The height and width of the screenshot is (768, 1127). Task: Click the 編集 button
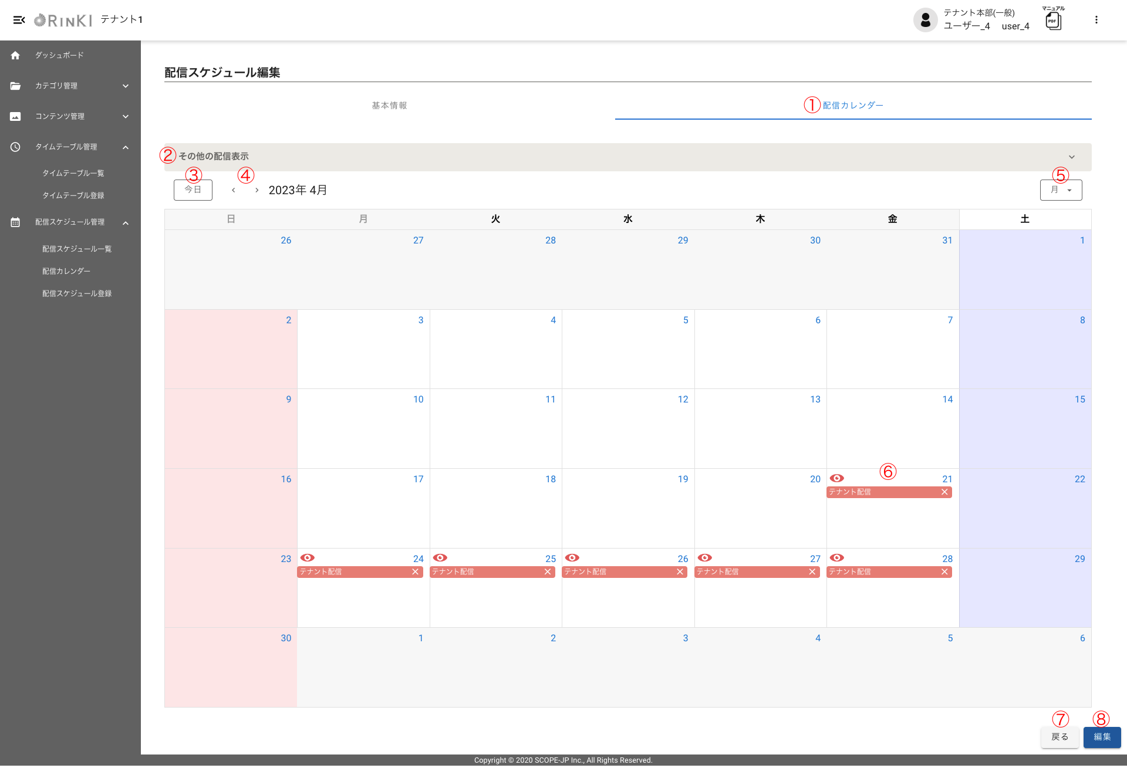1102,737
